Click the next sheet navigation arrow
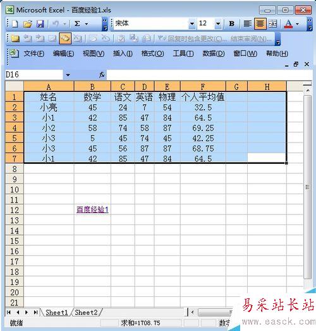This screenshot has height=331, width=316. point(27,312)
